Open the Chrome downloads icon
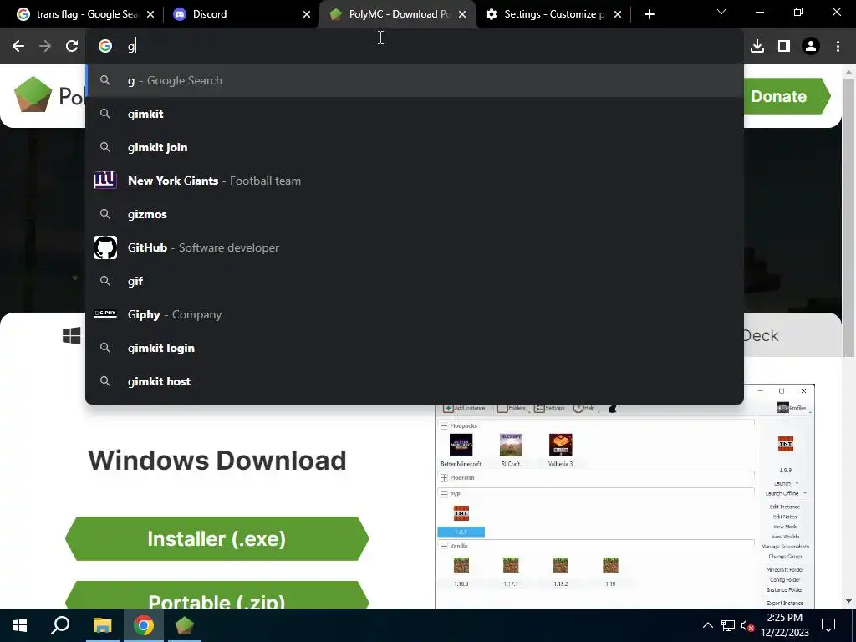 [757, 47]
